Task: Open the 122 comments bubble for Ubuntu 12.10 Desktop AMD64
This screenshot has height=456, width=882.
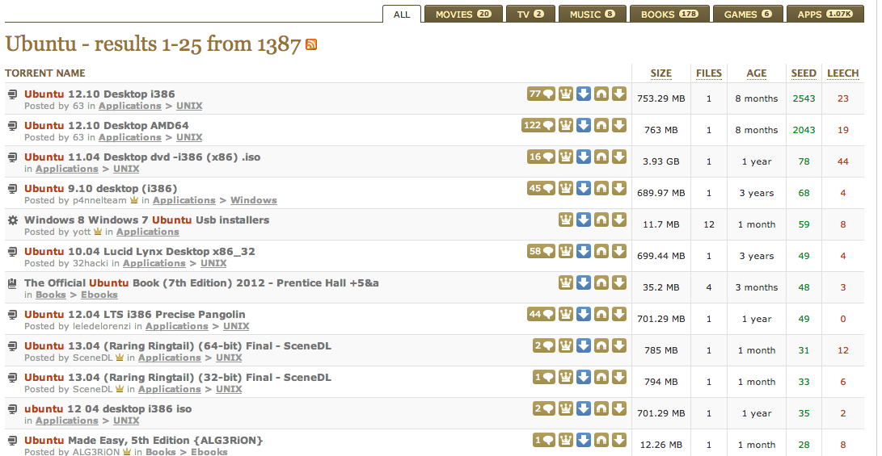Action: 538,125
